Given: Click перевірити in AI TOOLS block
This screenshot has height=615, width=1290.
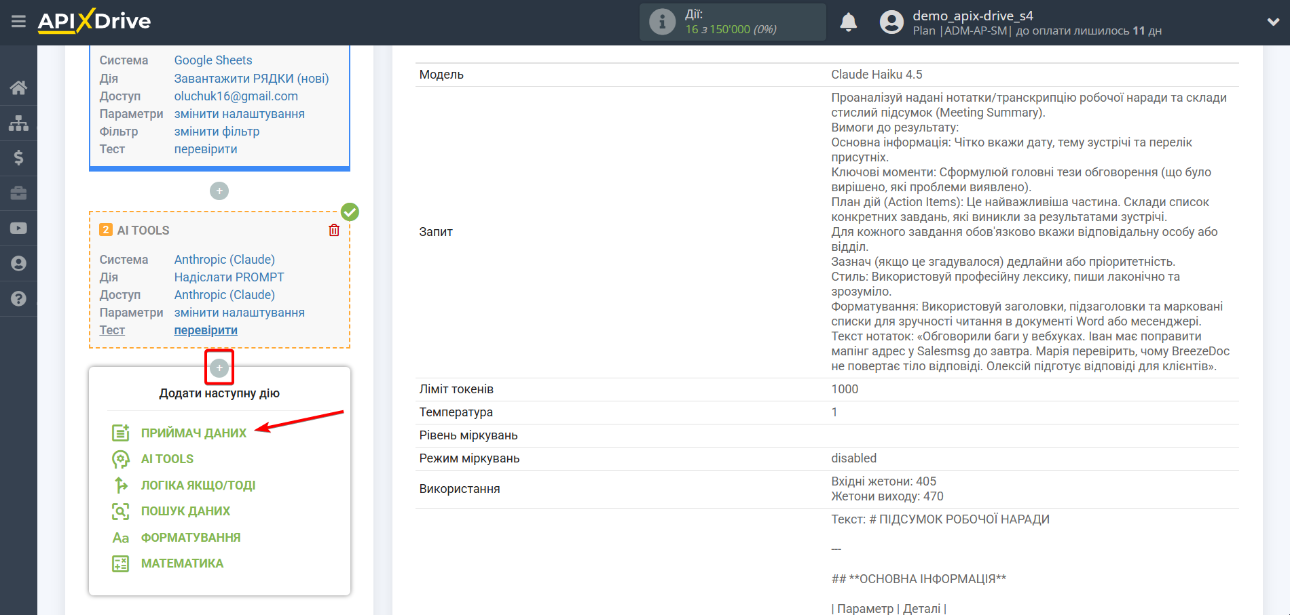Looking at the screenshot, I should coord(206,330).
